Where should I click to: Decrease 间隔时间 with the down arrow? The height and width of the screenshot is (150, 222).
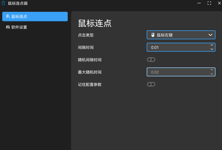212,49
